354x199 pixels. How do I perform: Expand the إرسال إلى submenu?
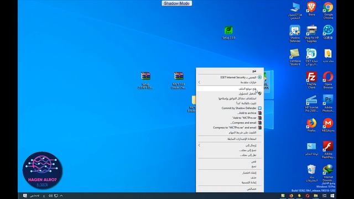tap(230, 145)
